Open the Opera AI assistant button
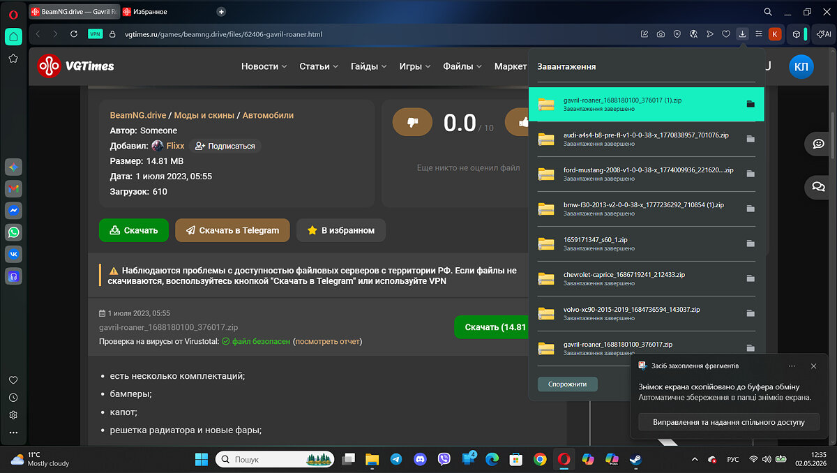Screen dimensions: 837x473 point(824,33)
